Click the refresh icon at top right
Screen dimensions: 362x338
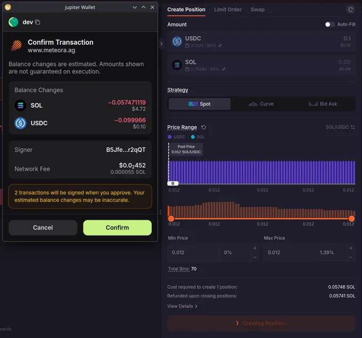[x=350, y=10]
